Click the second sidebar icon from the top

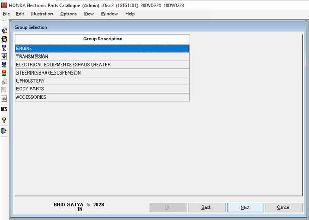click(x=4, y=39)
